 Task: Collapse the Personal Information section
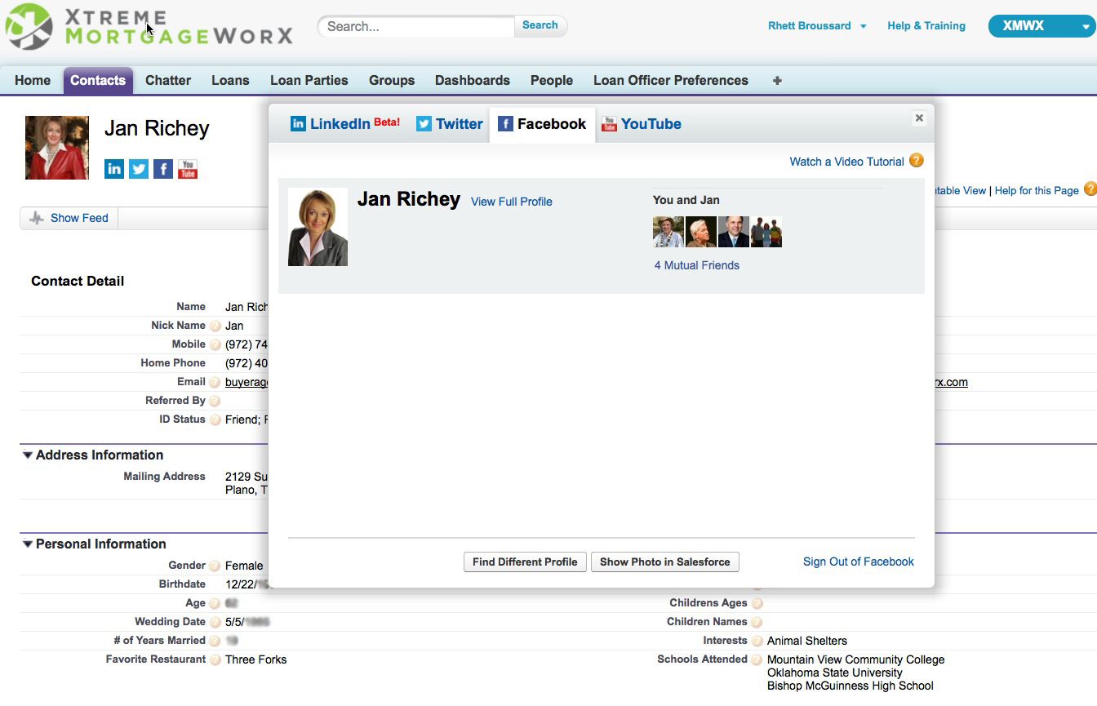(28, 544)
